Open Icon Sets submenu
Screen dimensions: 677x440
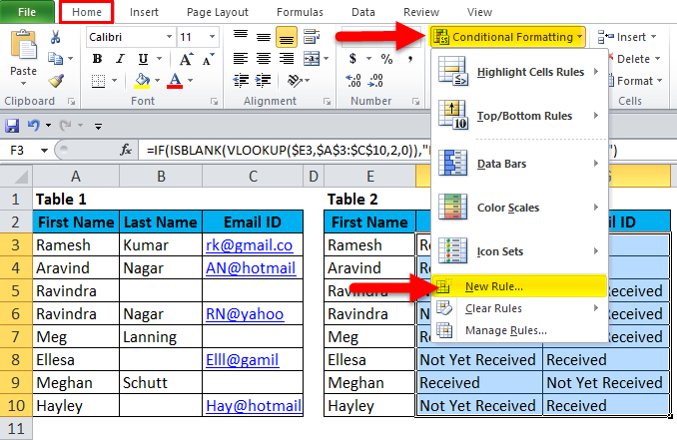(519, 251)
